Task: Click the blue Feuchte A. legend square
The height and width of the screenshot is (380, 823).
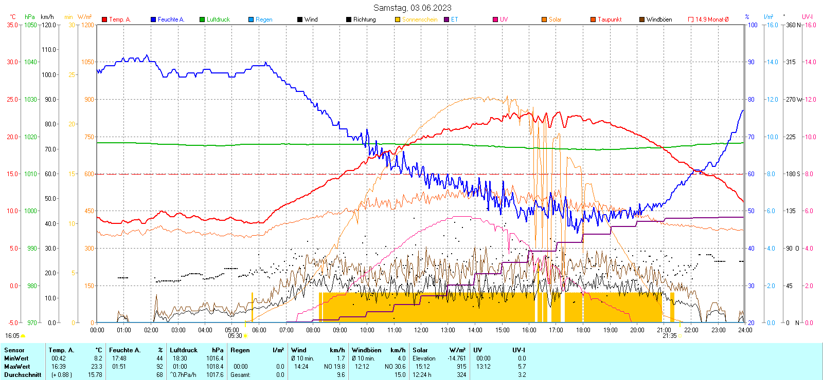Action: pyautogui.click(x=153, y=20)
